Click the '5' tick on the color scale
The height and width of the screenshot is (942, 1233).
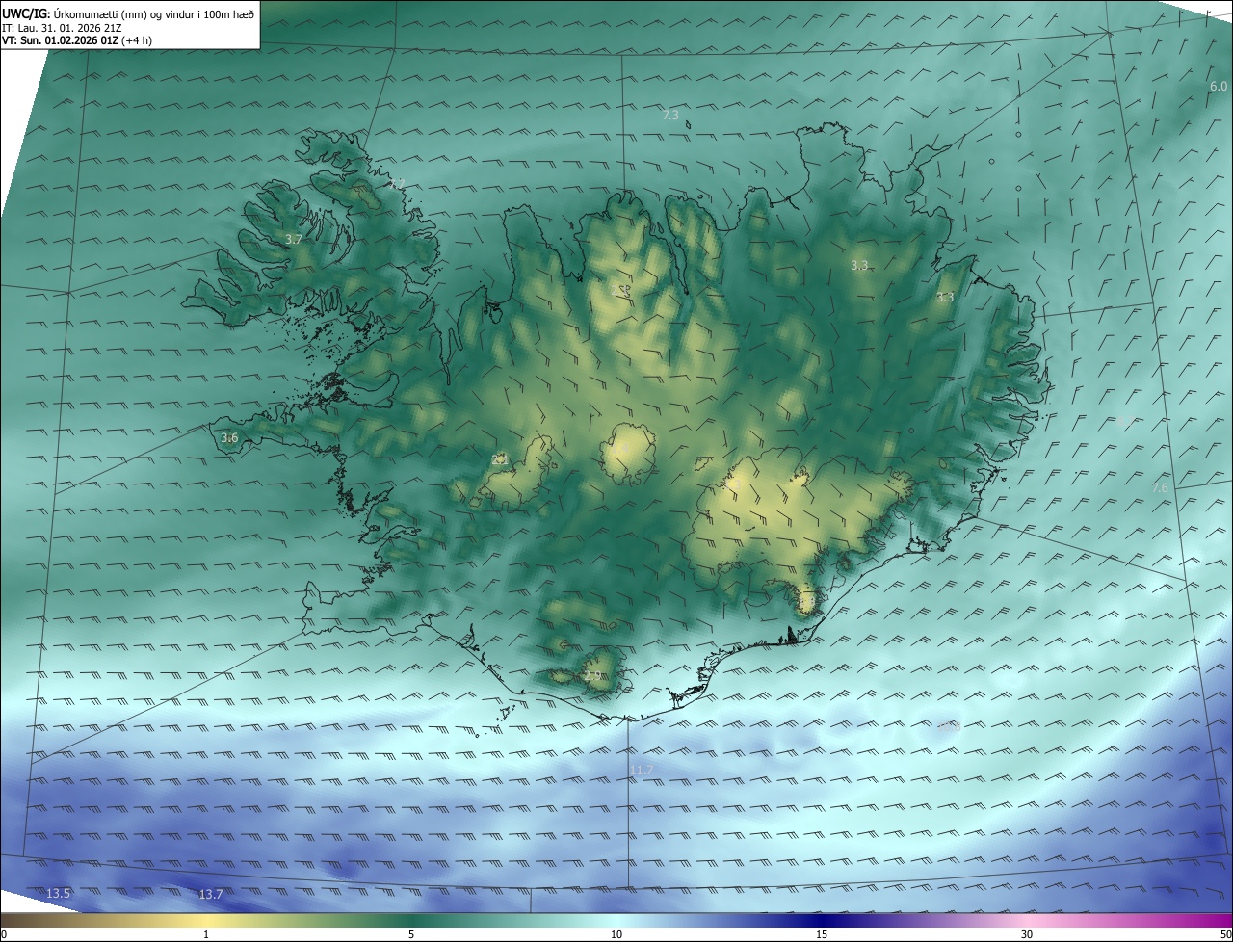(411, 935)
